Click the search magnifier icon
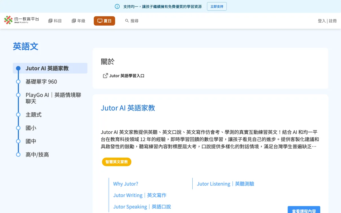 [127, 21]
